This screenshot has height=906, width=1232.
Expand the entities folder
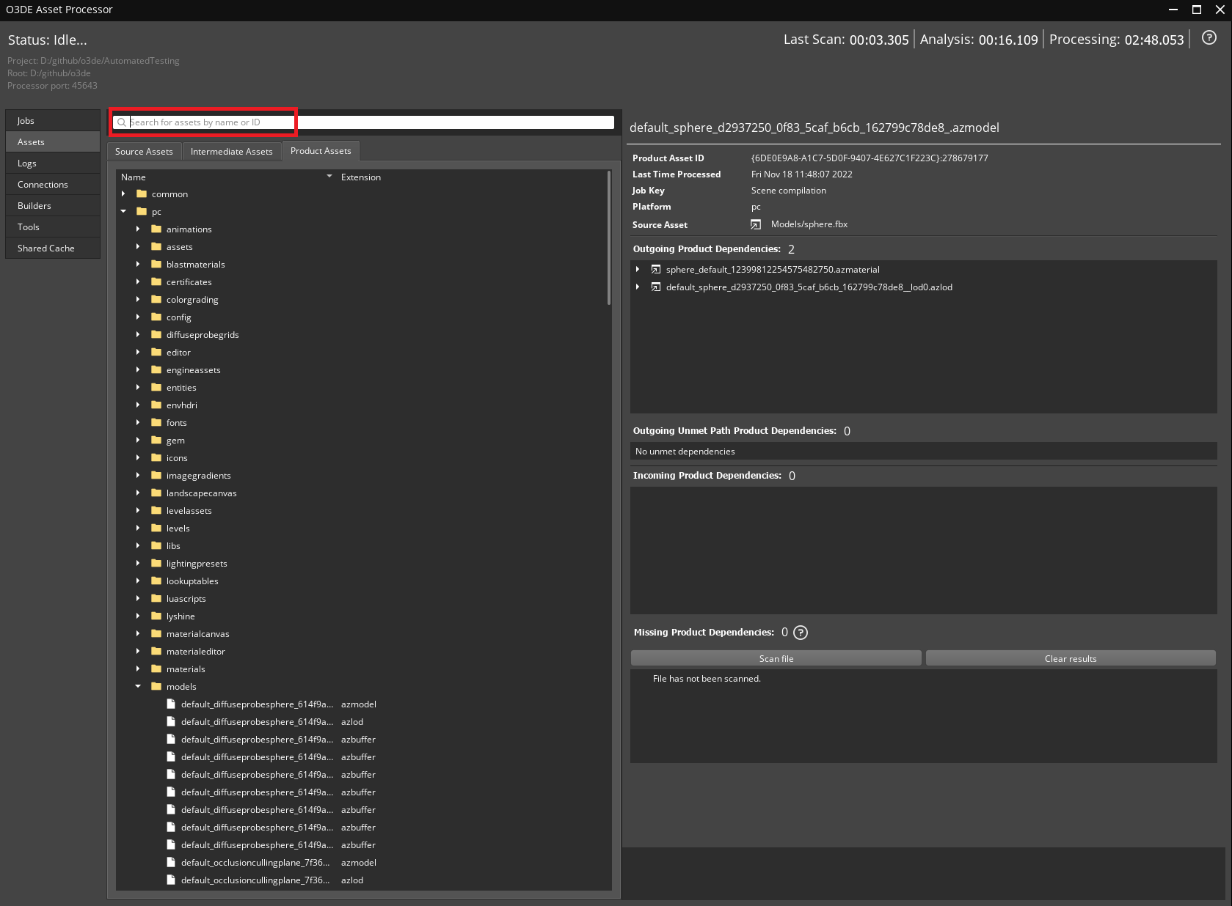click(x=138, y=387)
